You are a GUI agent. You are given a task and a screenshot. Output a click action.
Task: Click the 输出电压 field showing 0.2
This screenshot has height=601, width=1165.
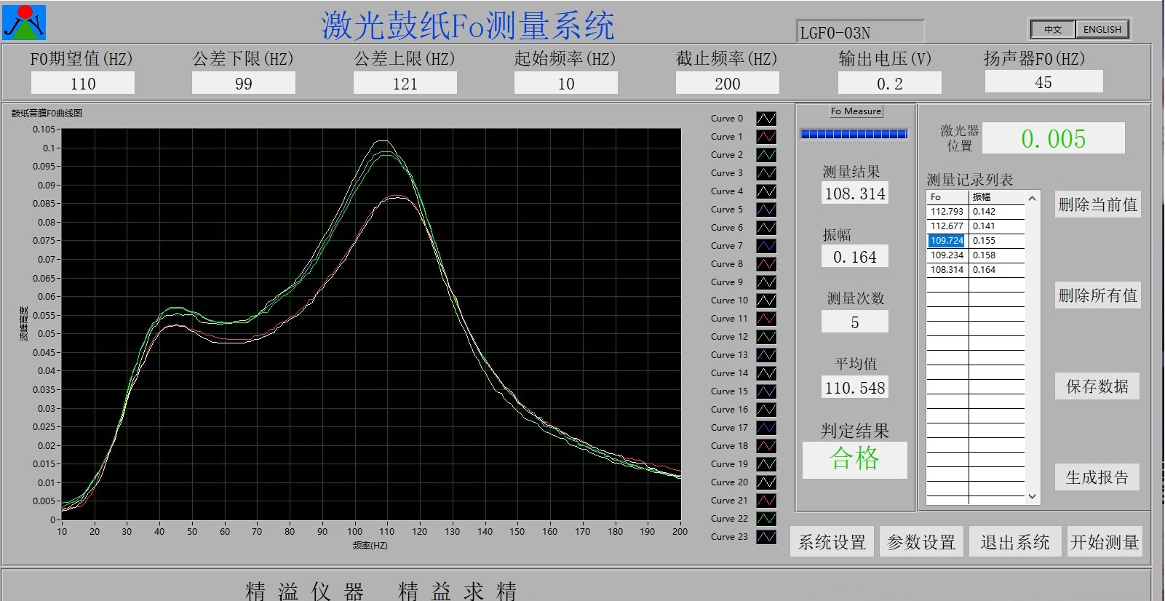coord(890,83)
